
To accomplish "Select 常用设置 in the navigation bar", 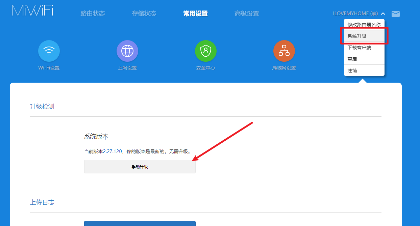I will click(x=195, y=13).
